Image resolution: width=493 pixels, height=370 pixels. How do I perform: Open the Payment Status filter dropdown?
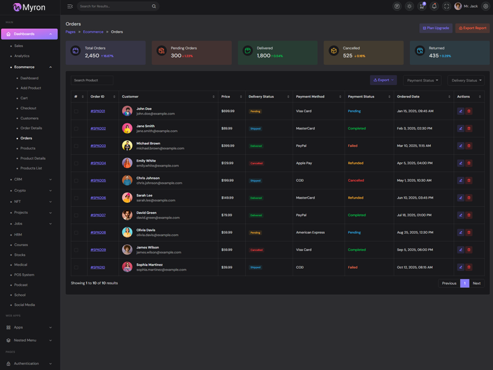pos(422,80)
